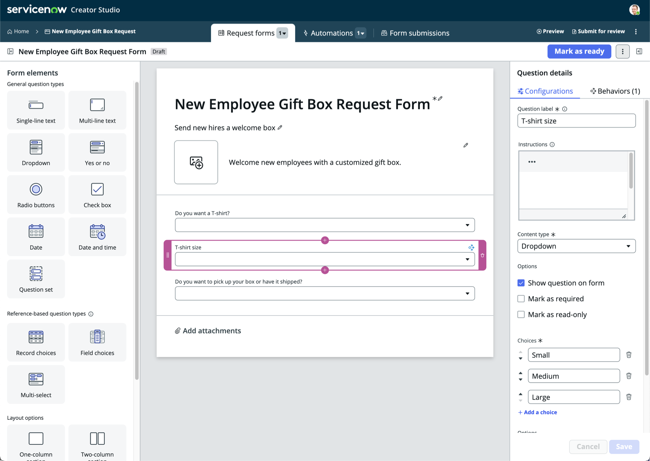Switch to the Automations tab
Image resolution: width=650 pixels, height=461 pixels.
328,33
